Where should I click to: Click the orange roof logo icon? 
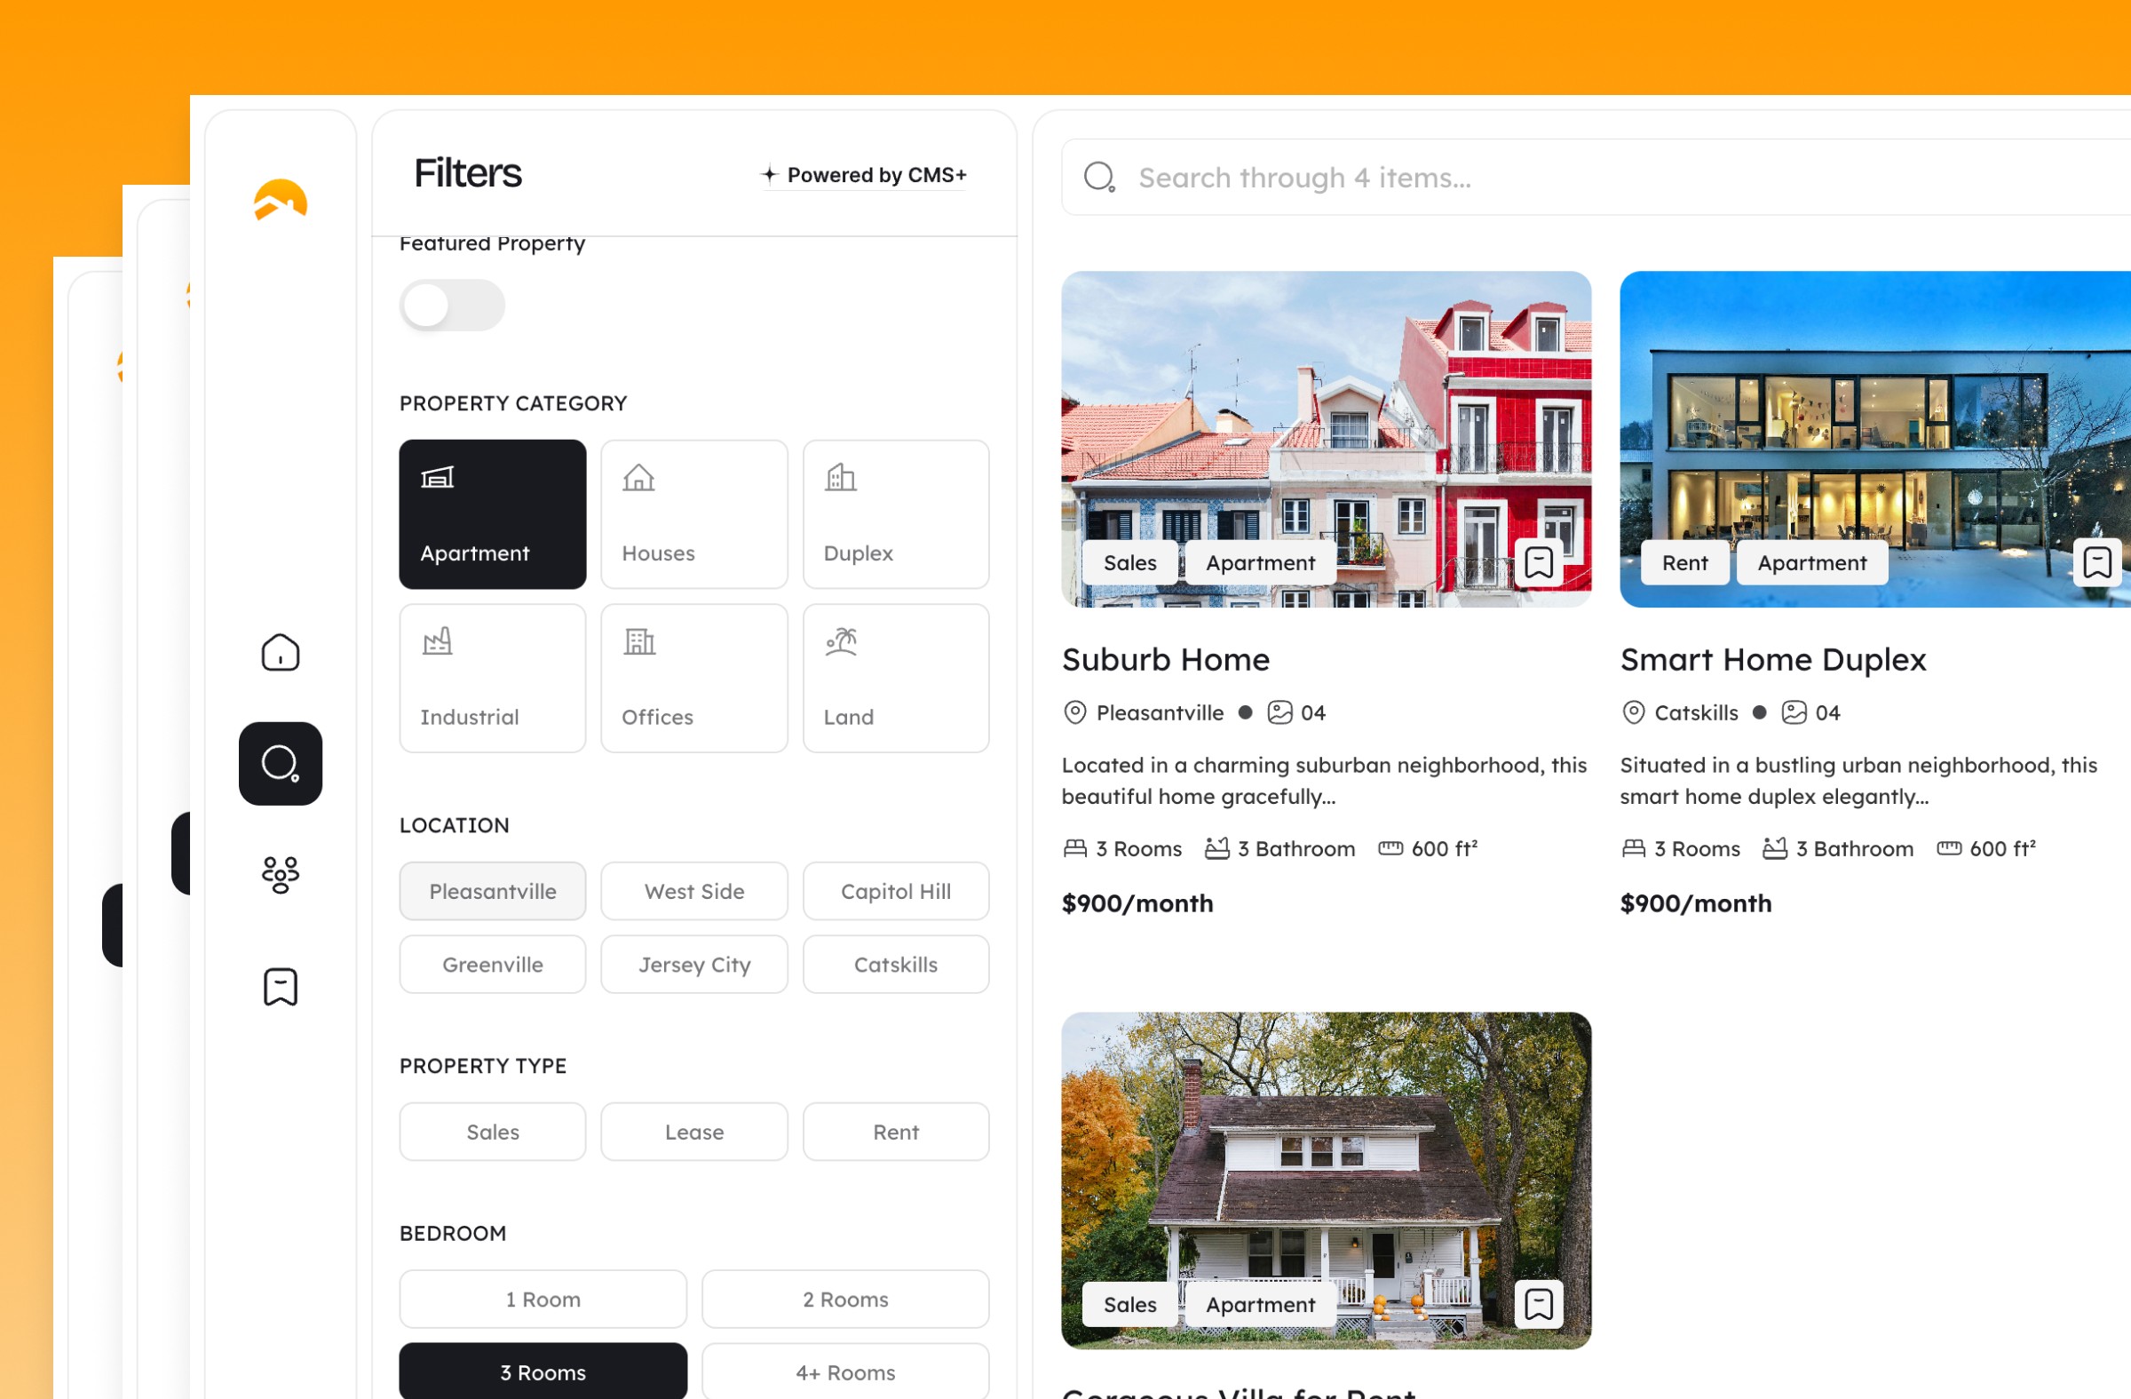[281, 200]
